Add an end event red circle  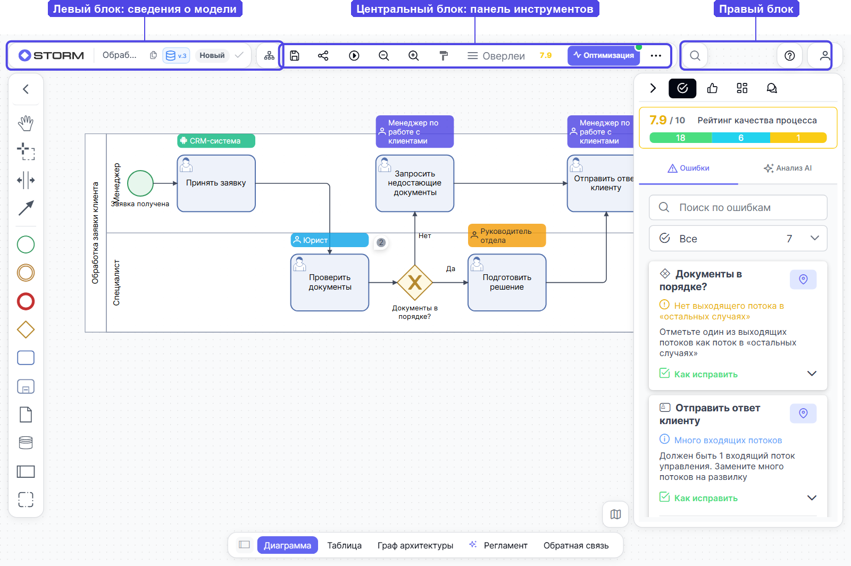pyautogui.click(x=26, y=301)
